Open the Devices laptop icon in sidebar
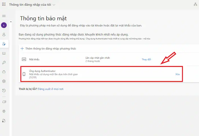 tap(4, 53)
